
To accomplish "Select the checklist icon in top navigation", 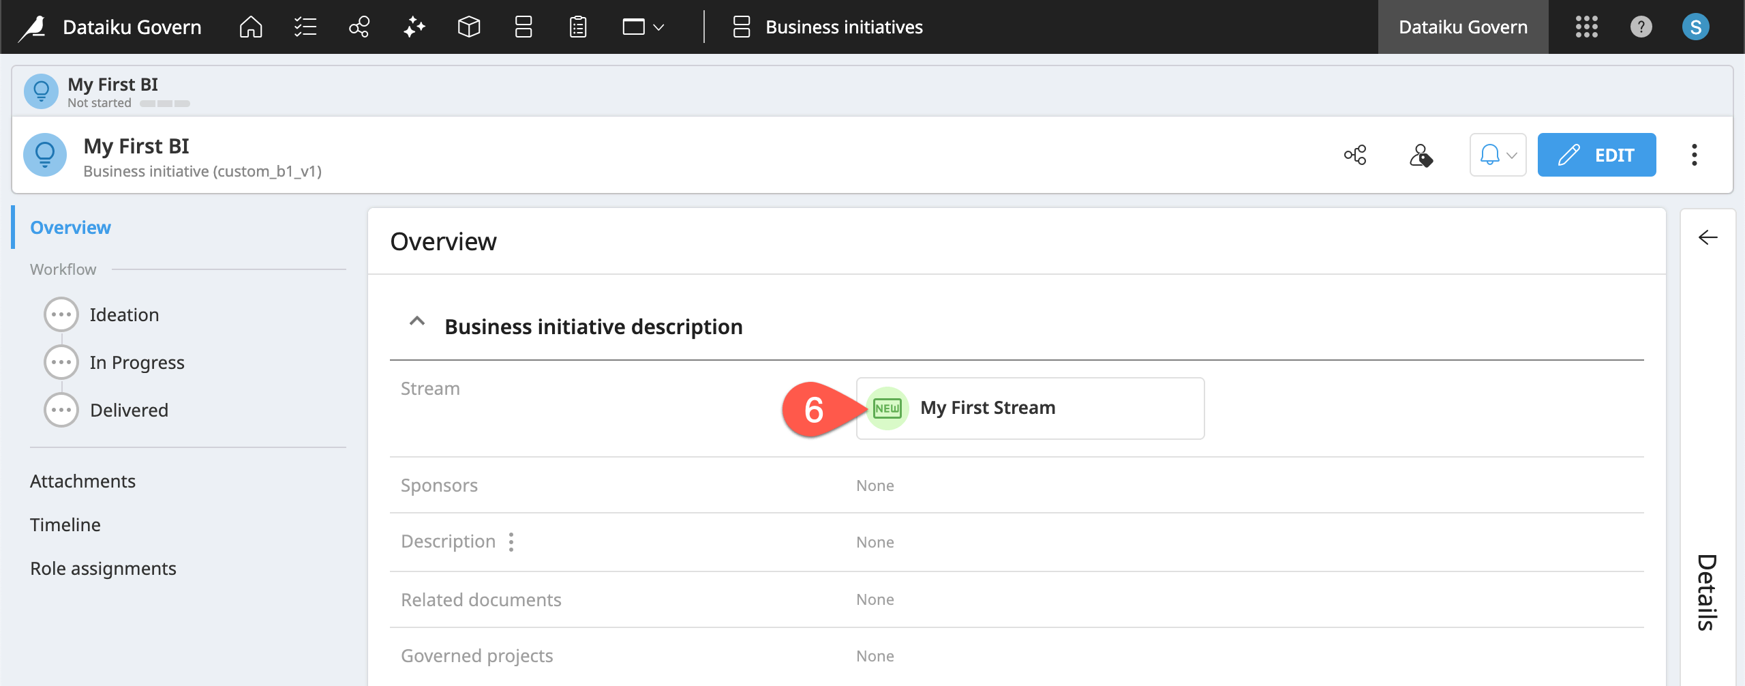I will pyautogui.click(x=305, y=27).
